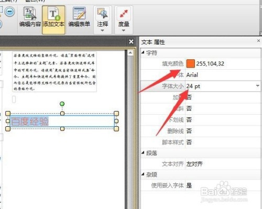Toggle the italic value 否
262x209 pixels.
coord(189,108)
